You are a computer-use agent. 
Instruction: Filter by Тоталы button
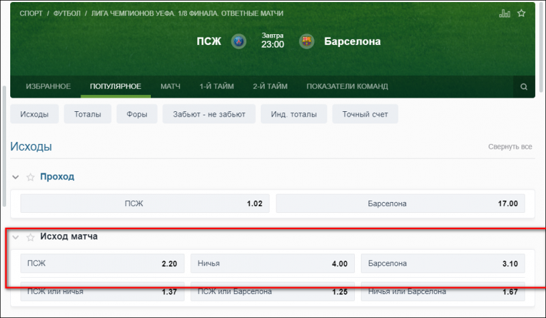point(87,114)
